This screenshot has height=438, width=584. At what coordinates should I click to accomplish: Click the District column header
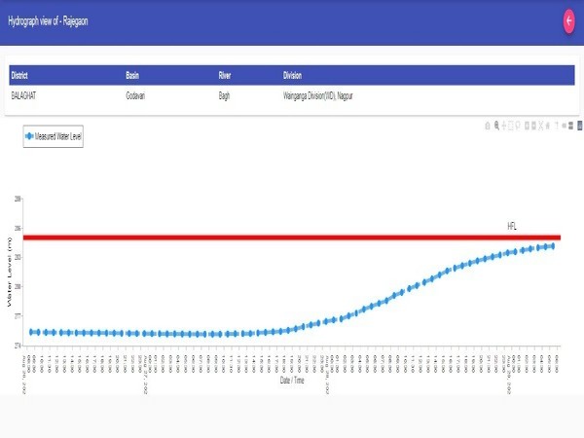21,75
